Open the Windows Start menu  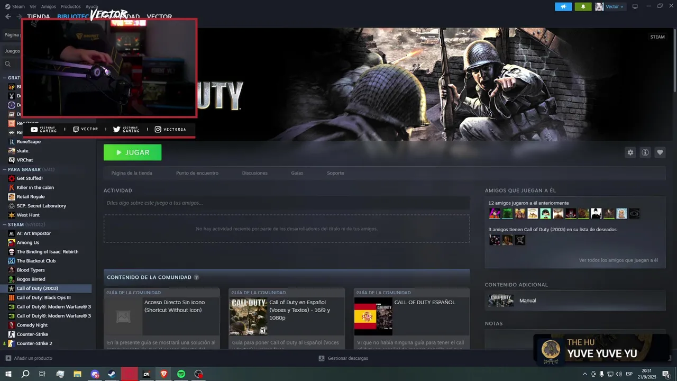[x=8, y=374]
